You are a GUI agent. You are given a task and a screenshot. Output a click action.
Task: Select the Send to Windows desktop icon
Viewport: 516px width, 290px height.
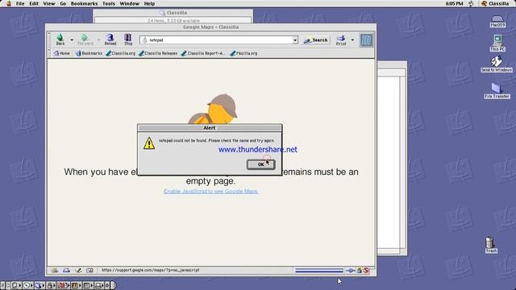tap(497, 64)
